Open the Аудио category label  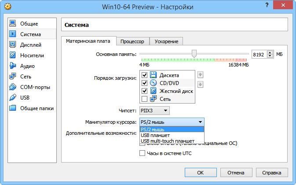pos(27,66)
